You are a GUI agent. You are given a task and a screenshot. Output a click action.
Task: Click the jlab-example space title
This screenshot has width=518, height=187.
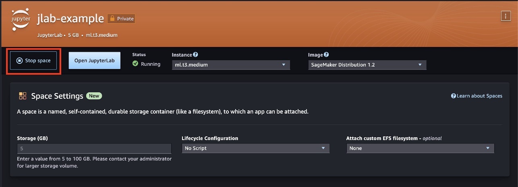pos(70,18)
